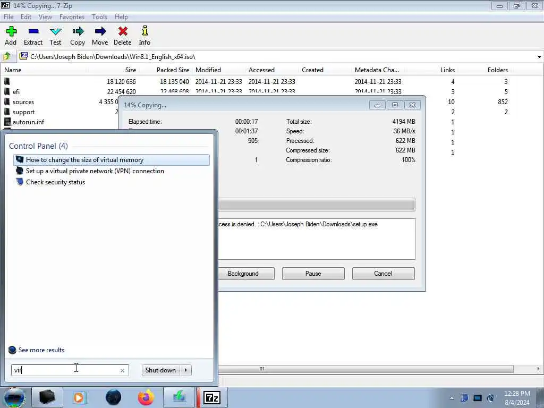Click the Add toolbar icon
544x408 pixels.
pyautogui.click(x=11, y=31)
